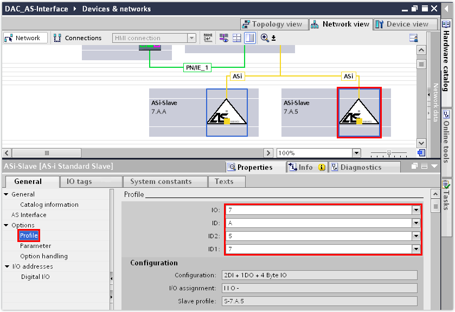The width and height of the screenshot is (455, 312).
Task: Click the show address labels icon
Action: pyautogui.click(x=223, y=38)
